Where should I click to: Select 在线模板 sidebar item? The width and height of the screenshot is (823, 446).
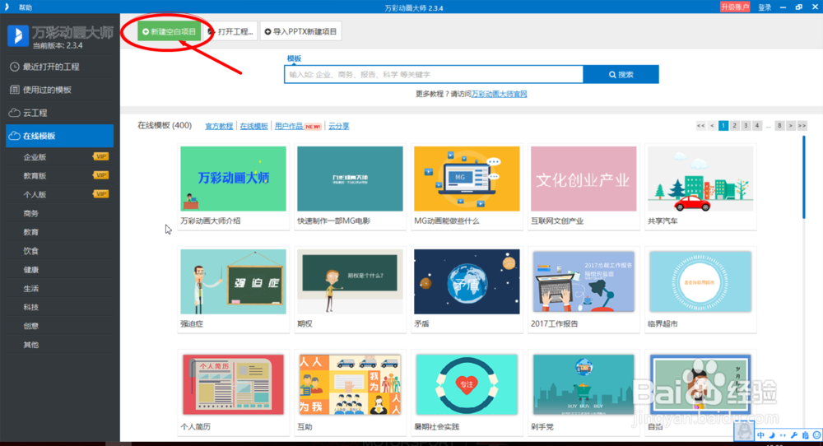[59, 136]
